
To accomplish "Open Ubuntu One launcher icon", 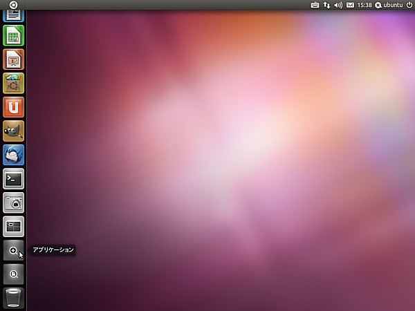I will click(14, 107).
